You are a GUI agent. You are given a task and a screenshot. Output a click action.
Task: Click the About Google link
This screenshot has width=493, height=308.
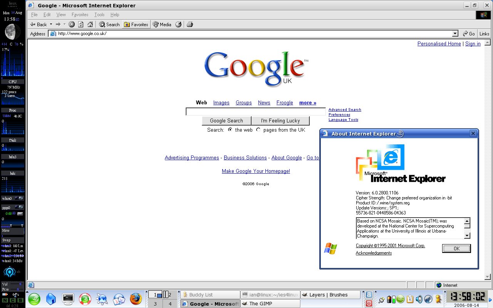click(x=287, y=158)
